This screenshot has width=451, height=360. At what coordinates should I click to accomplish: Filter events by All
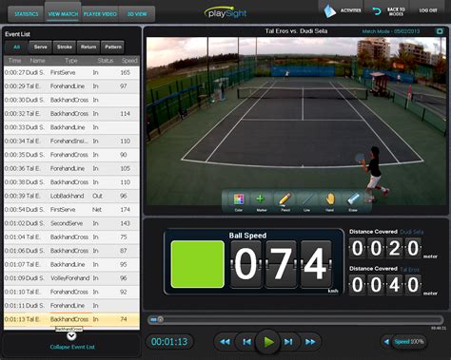click(x=16, y=47)
